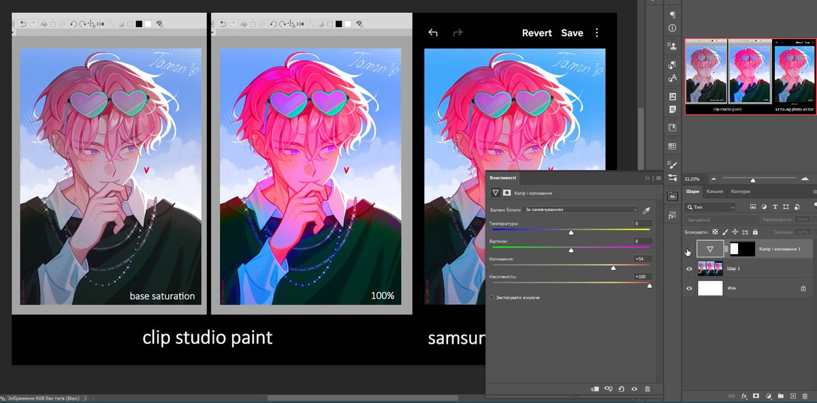Image resolution: width=817 pixels, height=403 pixels.
Task: Open the Layers panel menu
Action: [814, 191]
